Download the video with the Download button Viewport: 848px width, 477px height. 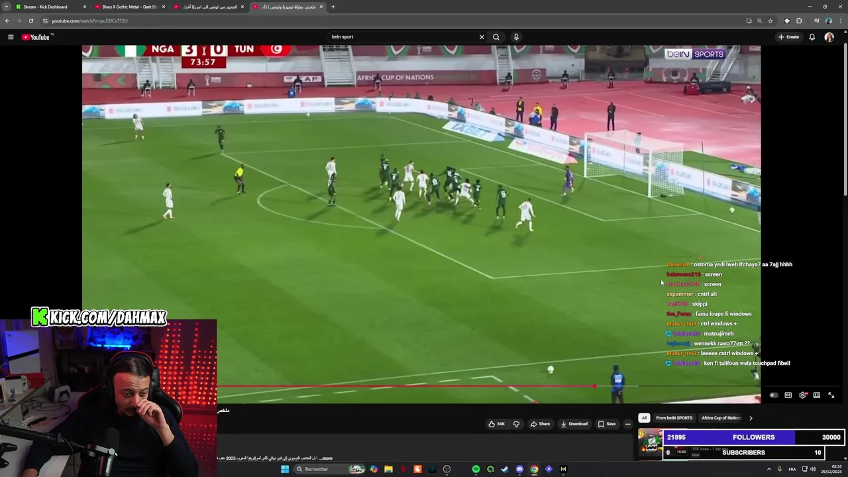coord(574,424)
